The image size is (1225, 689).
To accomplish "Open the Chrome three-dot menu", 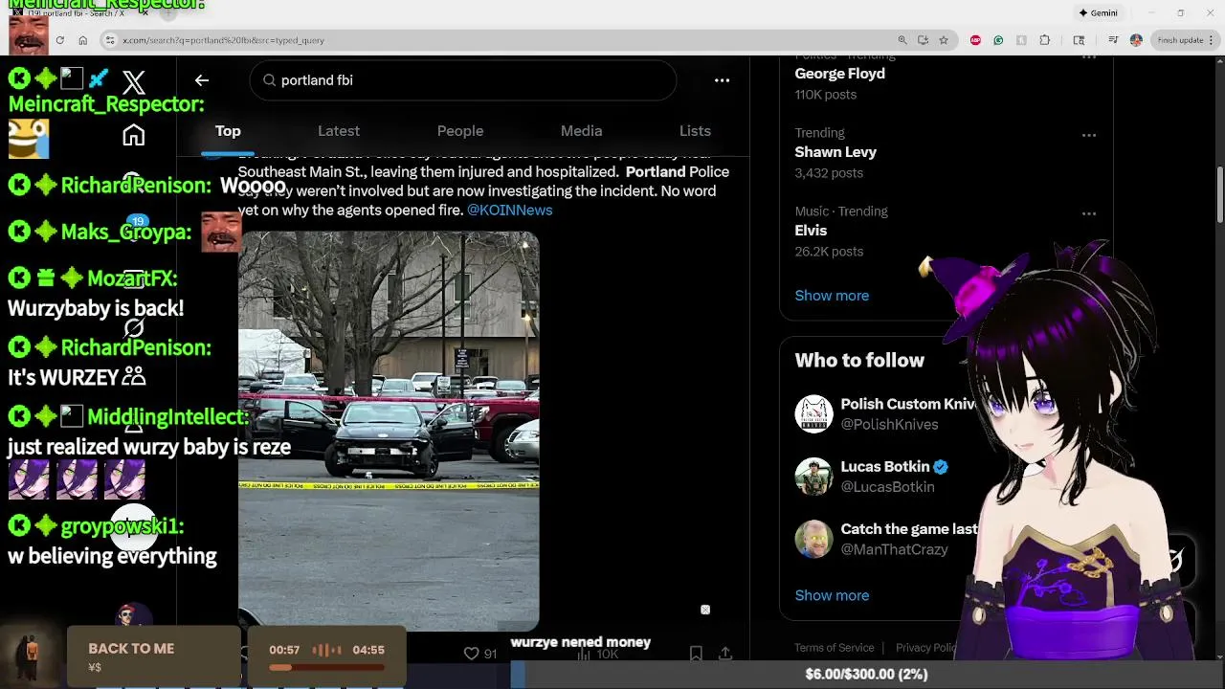I will click(x=1213, y=40).
